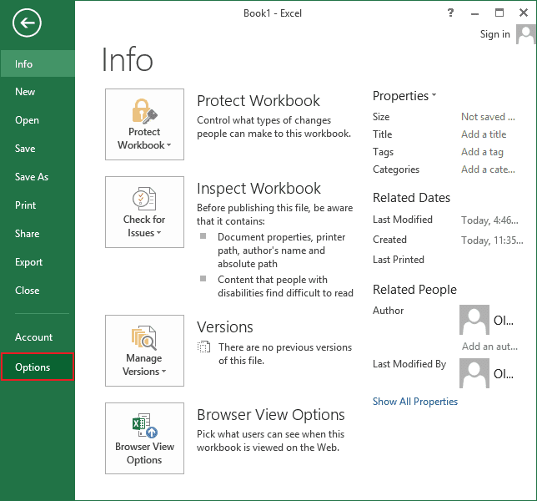Click the 'Not saved' size value

488,117
